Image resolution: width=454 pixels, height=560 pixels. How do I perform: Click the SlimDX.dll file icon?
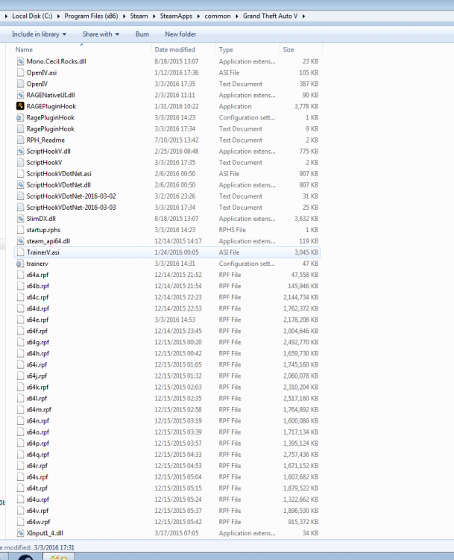pos(20,219)
